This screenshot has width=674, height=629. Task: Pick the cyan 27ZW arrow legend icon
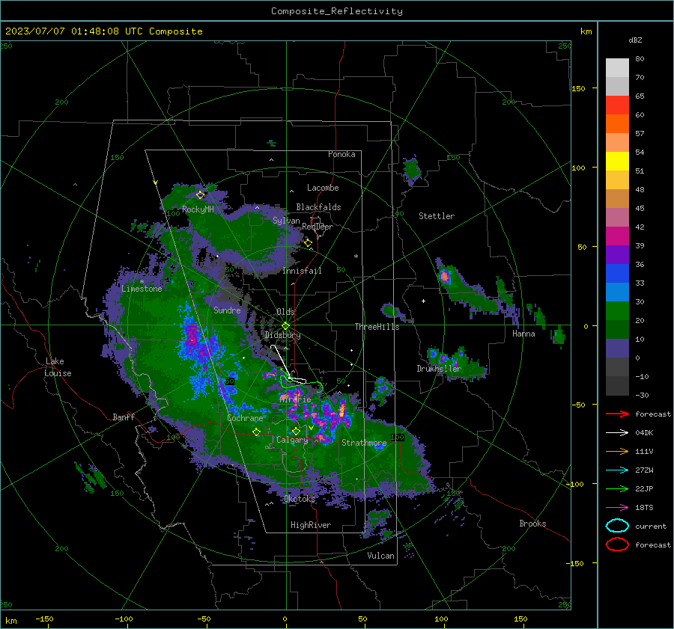pyautogui.click(x=617, y=470)
